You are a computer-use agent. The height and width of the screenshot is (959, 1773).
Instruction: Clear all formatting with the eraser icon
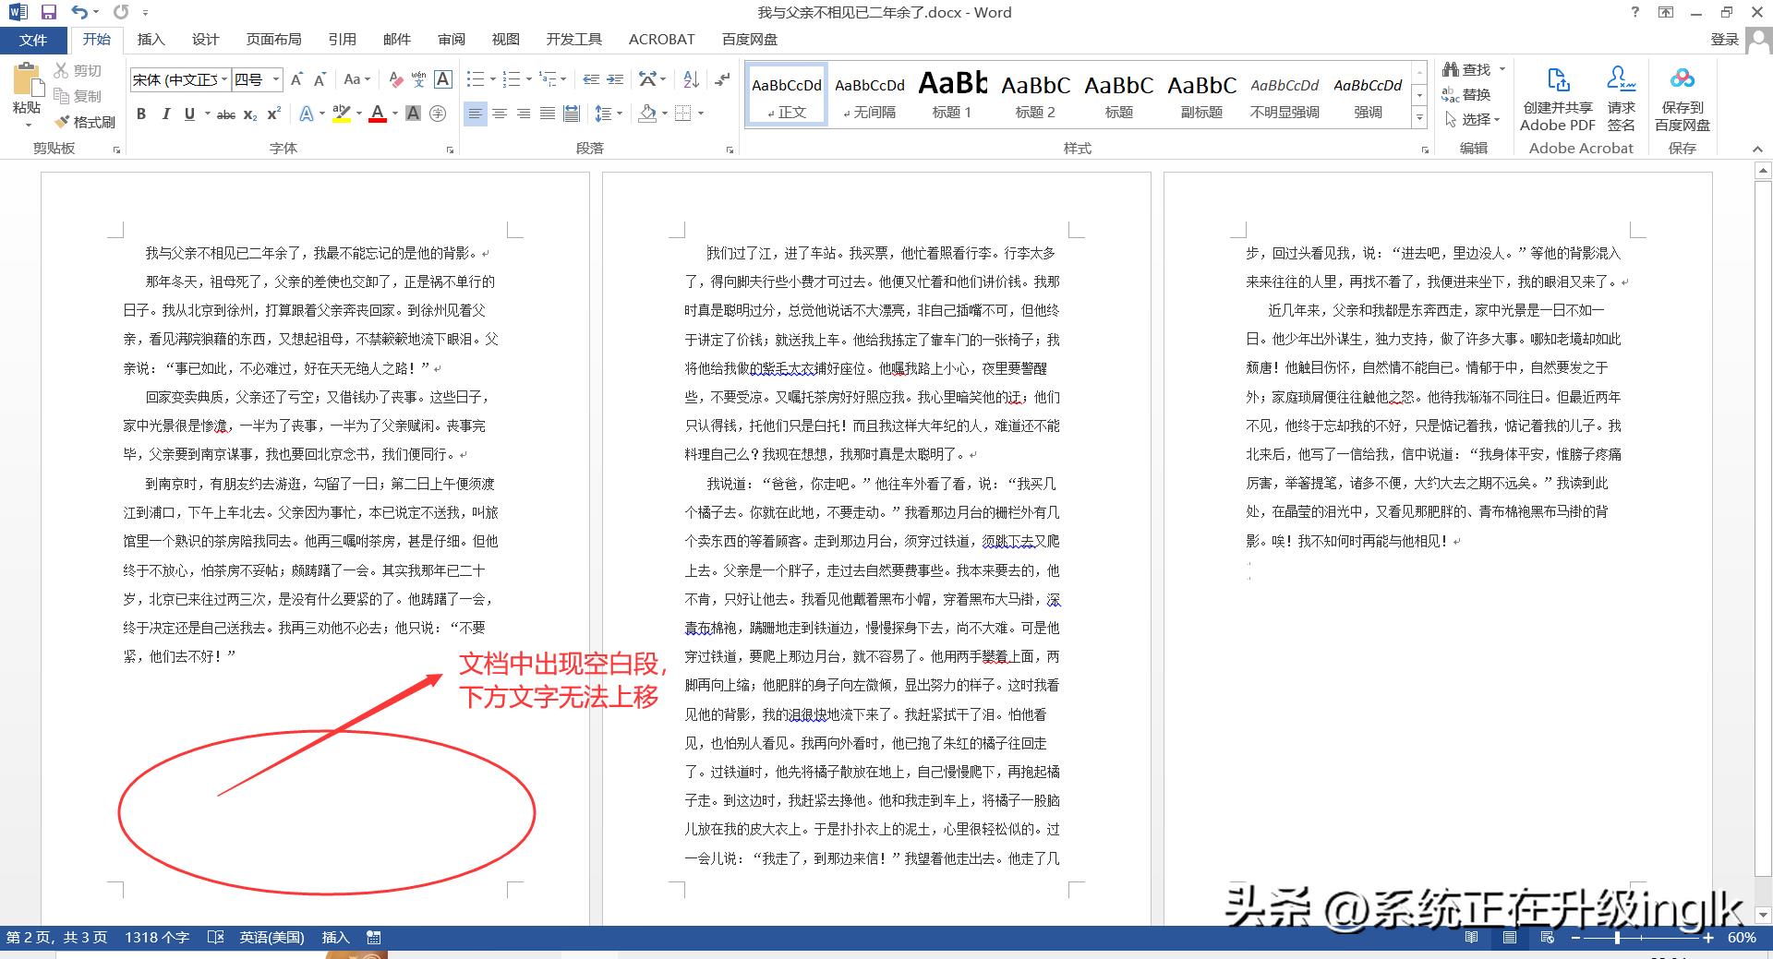click(x=395, y=80)
